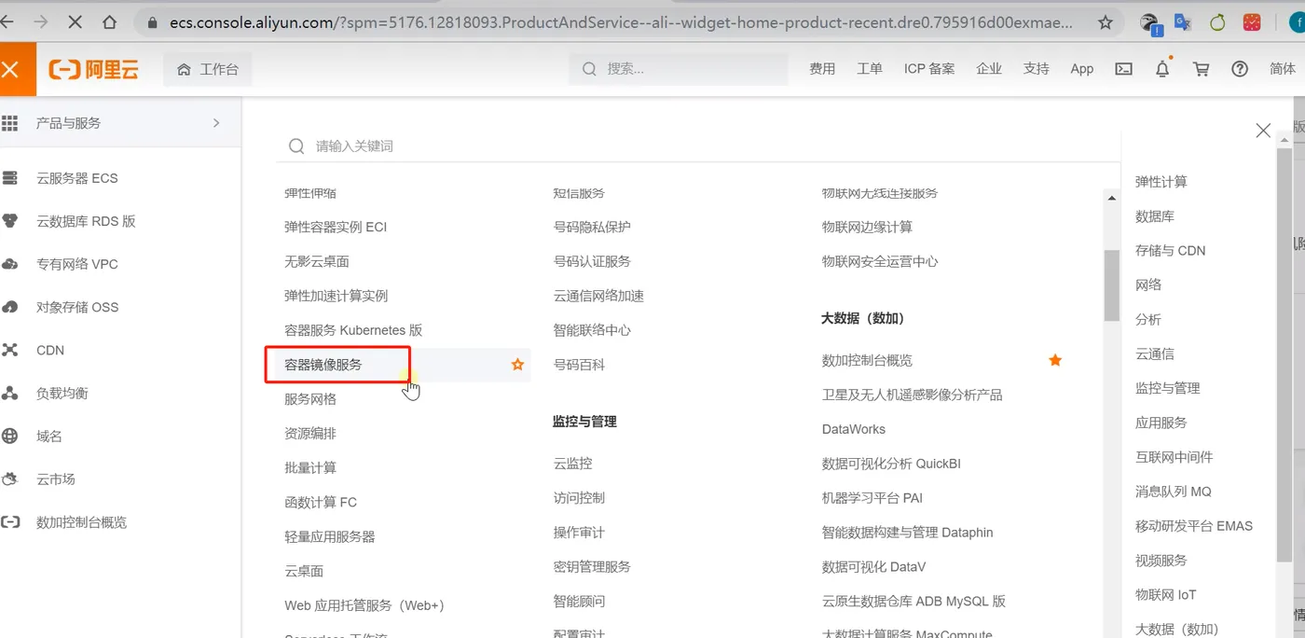
Task: Jump to the 监控与管理 category
Action: [x=1168, y=388]
